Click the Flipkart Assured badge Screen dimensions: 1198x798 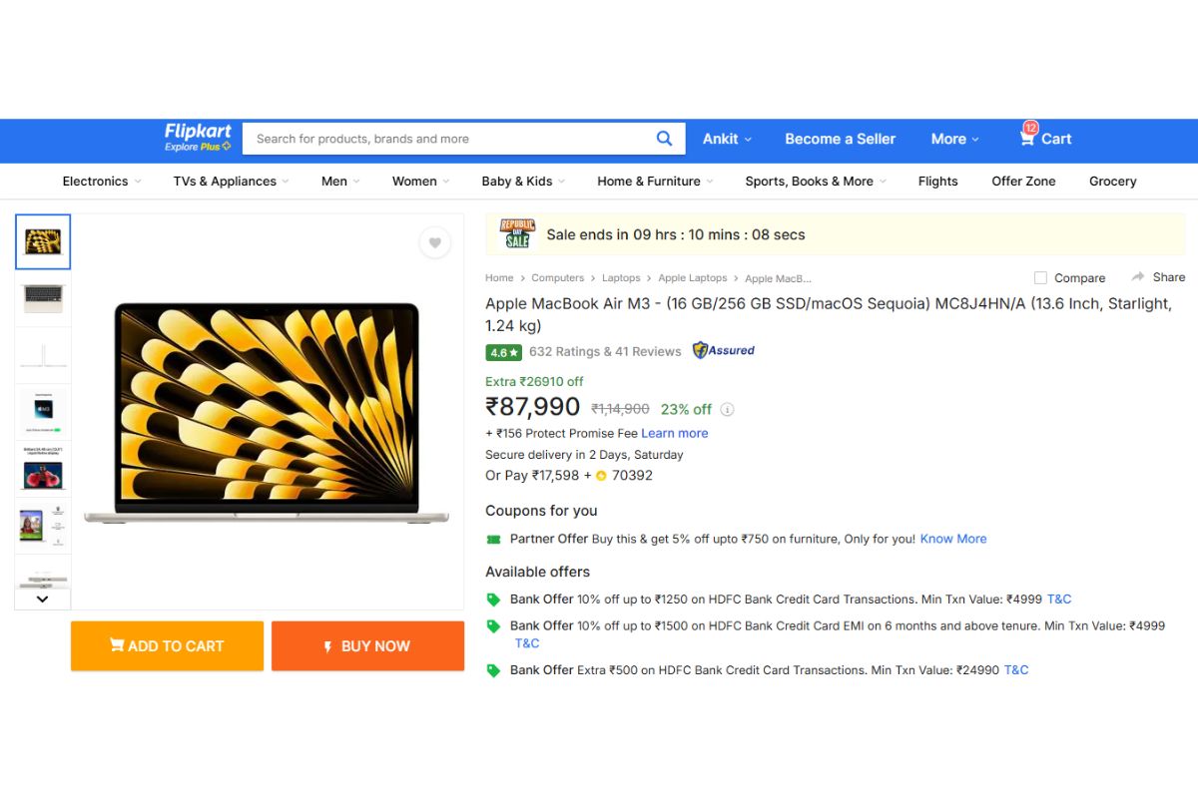[x=722, y=350]
